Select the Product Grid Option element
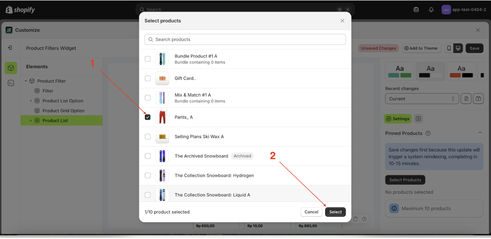This screenshot has height=239, width=491. tap(63, 111)
